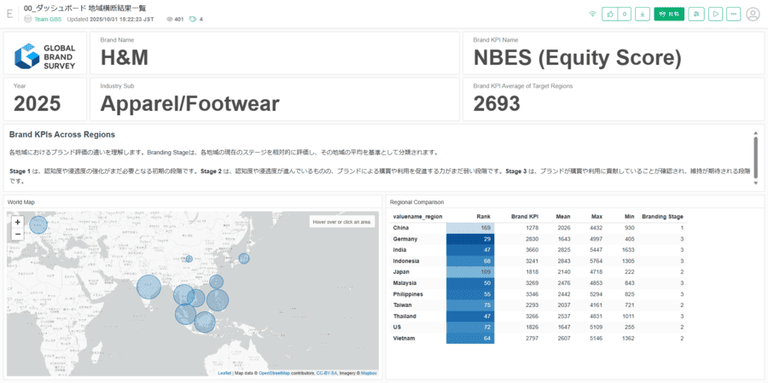Click the Germany bubble near map zoom controls

coord(38,225)
